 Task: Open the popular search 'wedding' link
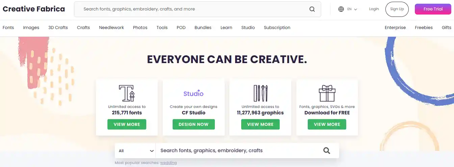click(169, 163)
